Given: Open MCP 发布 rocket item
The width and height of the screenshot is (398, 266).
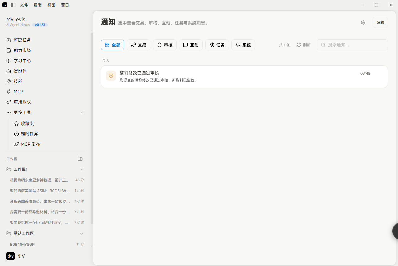Looking at the screenshot, I should (49, 144).
